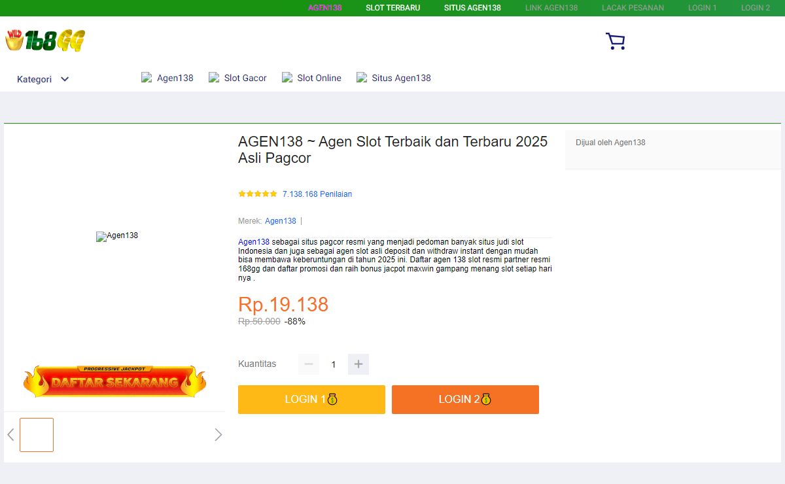Open the Slot Online category link
Viewport: 785px width, 484px height.
click(311, 78)
